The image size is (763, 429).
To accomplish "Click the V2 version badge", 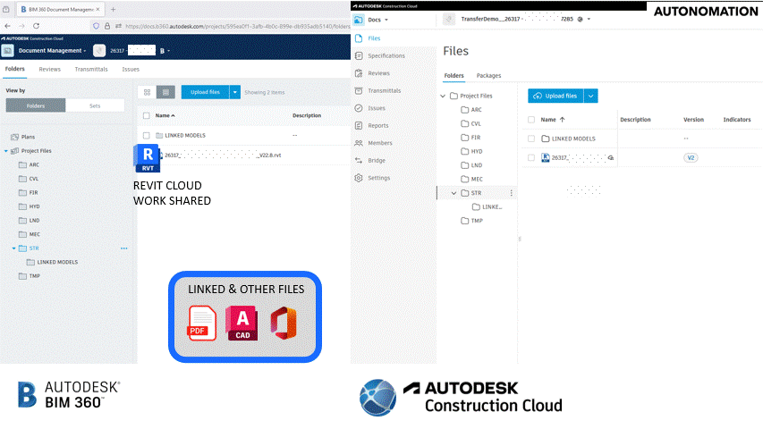I will point(691,157).
